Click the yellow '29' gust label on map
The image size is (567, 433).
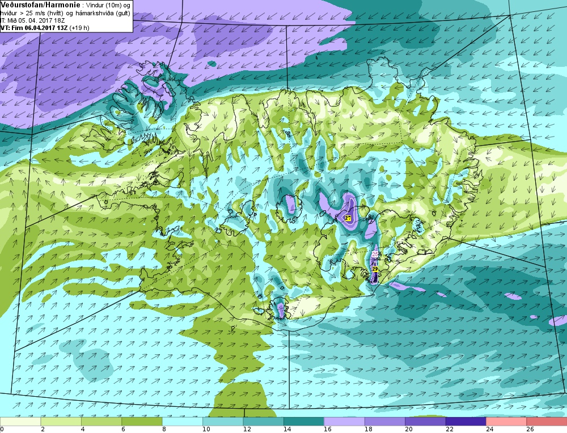pyautogui.click(x=375, y=269)
